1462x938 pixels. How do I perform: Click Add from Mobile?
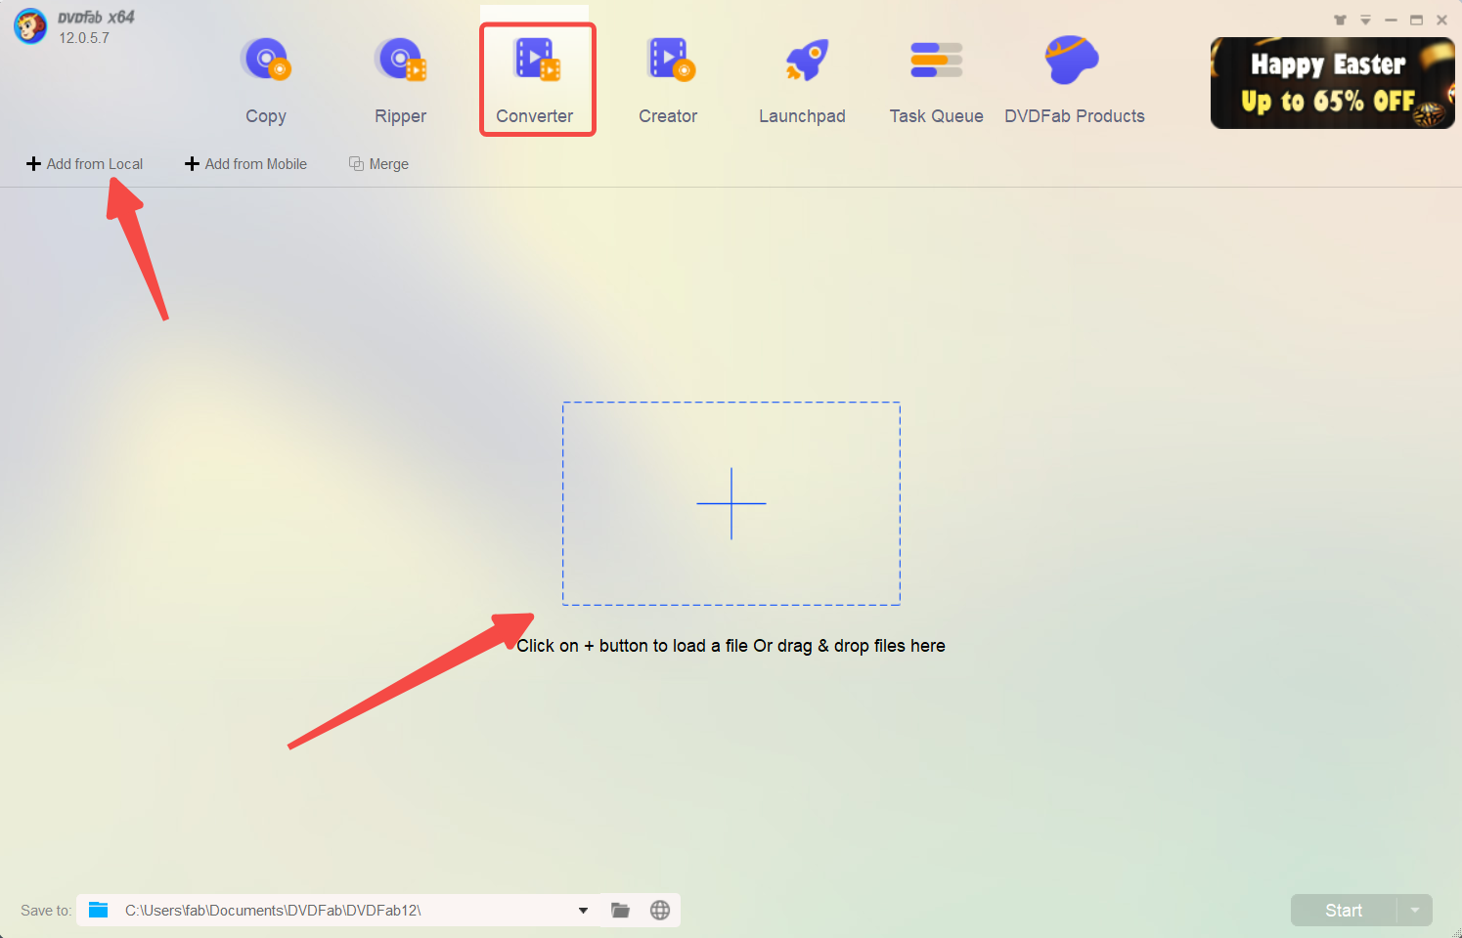click(x=246, y=164)
